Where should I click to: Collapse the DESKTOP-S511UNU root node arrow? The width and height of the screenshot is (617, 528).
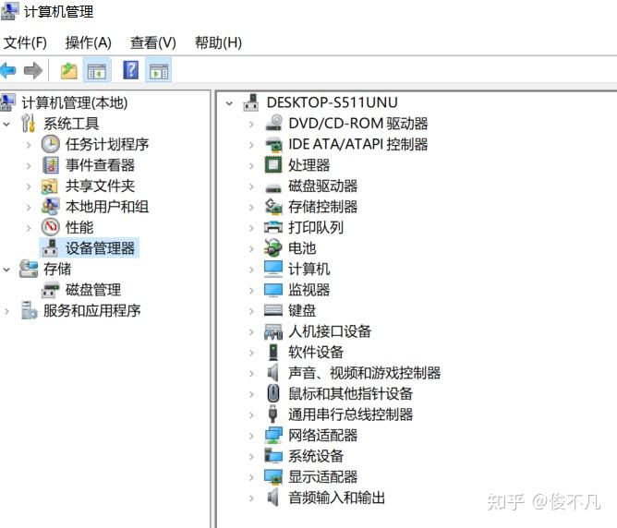point(229,103)
